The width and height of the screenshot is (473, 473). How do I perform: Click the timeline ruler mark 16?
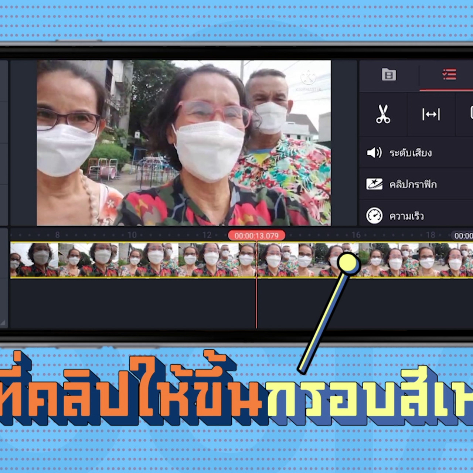pyautogui.click(x=356, y=235)
